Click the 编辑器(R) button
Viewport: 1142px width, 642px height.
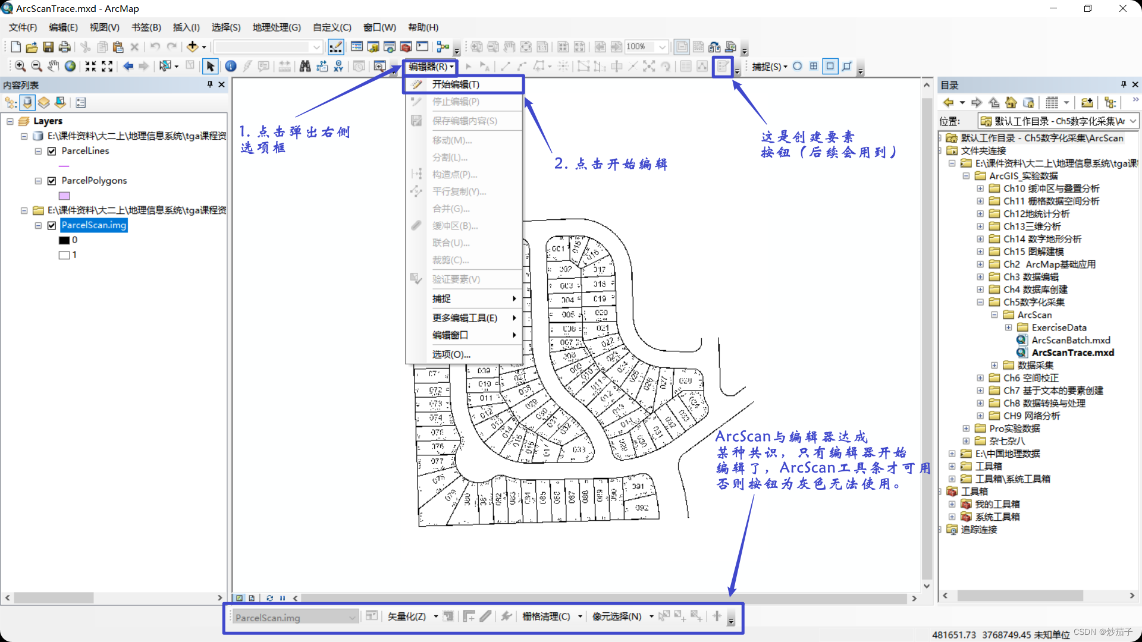pyautogui.click(x=431, y=67)
